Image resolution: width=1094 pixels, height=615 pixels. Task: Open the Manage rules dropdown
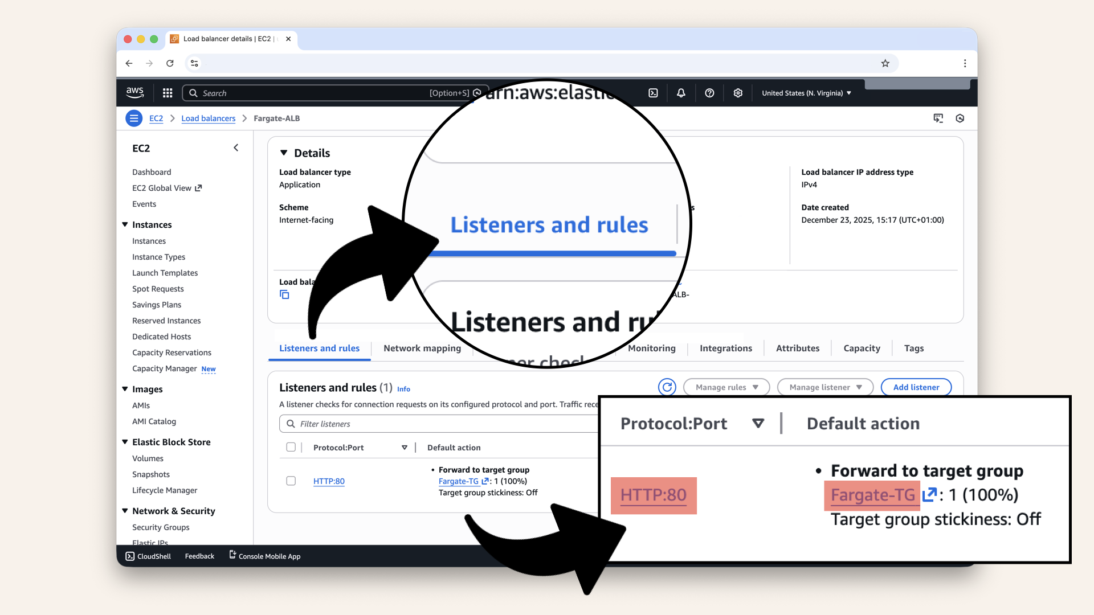pos(726,387)
